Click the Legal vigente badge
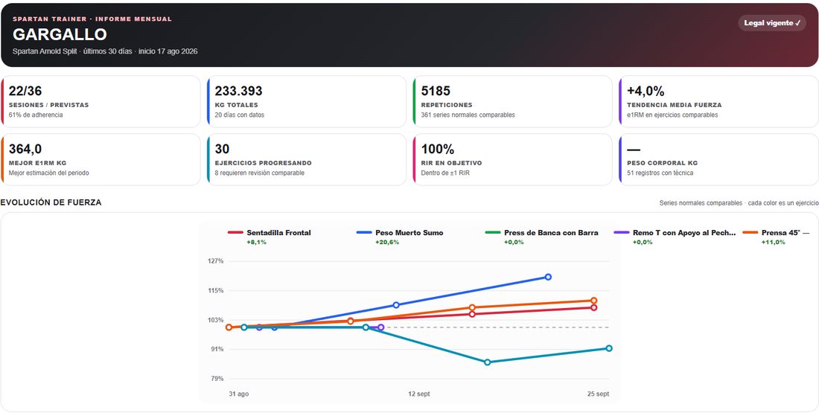 click(771, 23)
